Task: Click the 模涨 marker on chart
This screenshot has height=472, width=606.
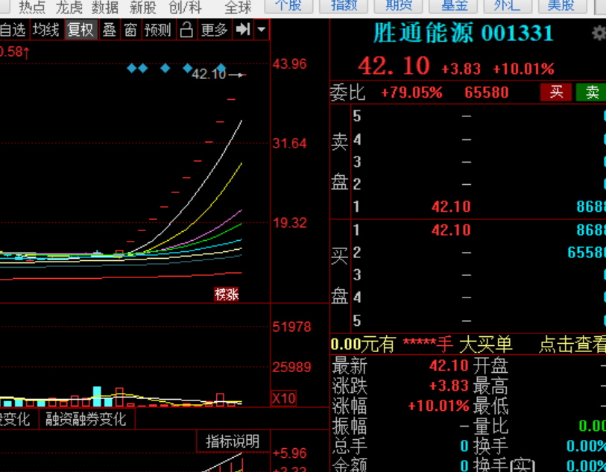Action: tap(227, 294)
